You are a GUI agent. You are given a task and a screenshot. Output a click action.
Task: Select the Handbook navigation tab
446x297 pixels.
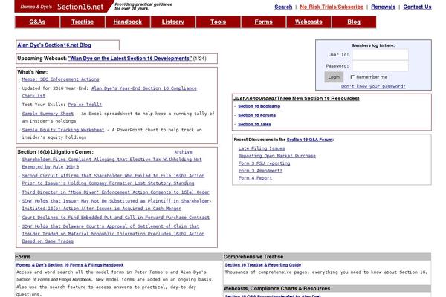[127, 22]
